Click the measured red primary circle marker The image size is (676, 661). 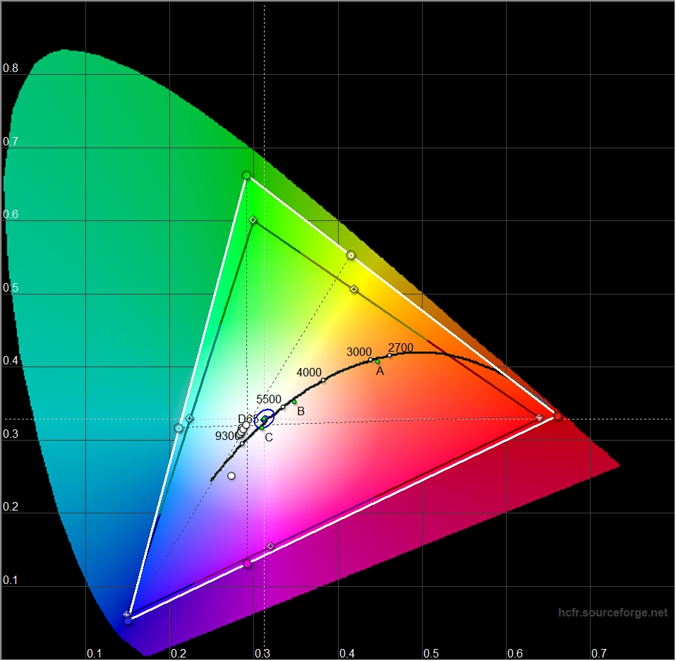(x=557, y=416)
